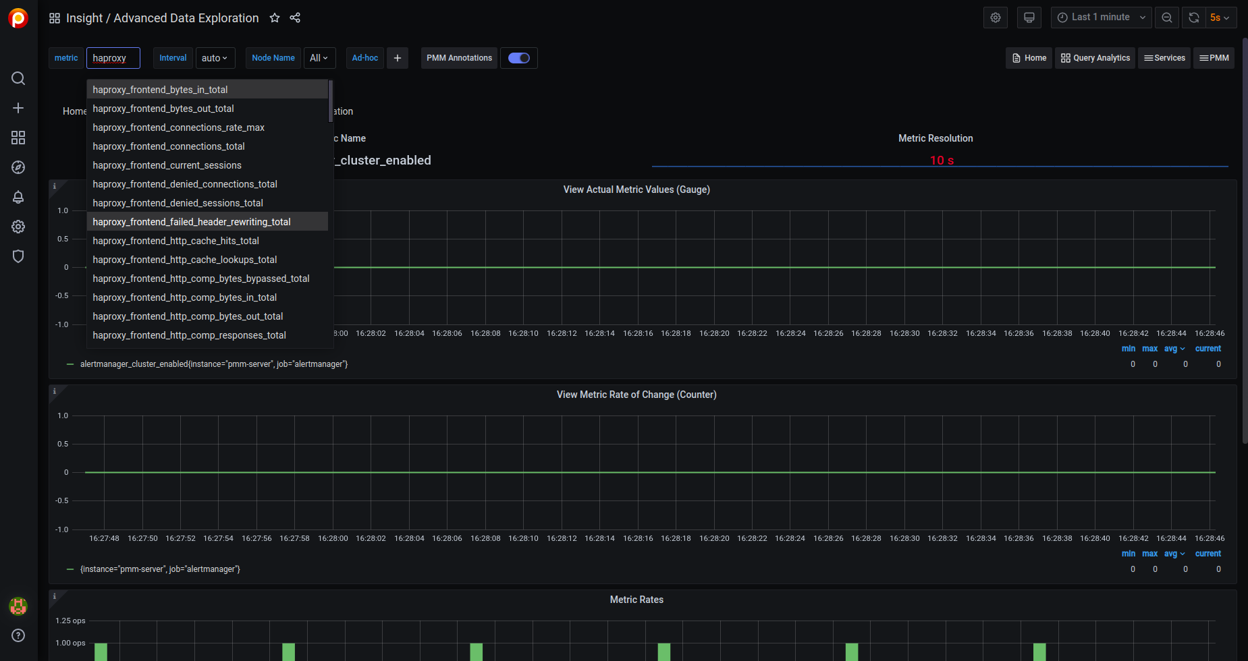Open the Explore compass icon
Image resolution: width=1248 pixels, height=661 pixels.
pos(18,167)
